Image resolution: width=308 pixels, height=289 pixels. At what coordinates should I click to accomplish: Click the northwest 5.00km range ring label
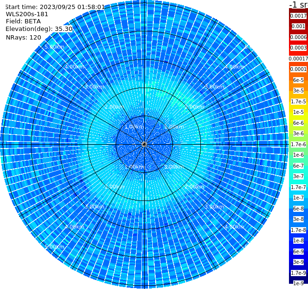click(54, 47)
